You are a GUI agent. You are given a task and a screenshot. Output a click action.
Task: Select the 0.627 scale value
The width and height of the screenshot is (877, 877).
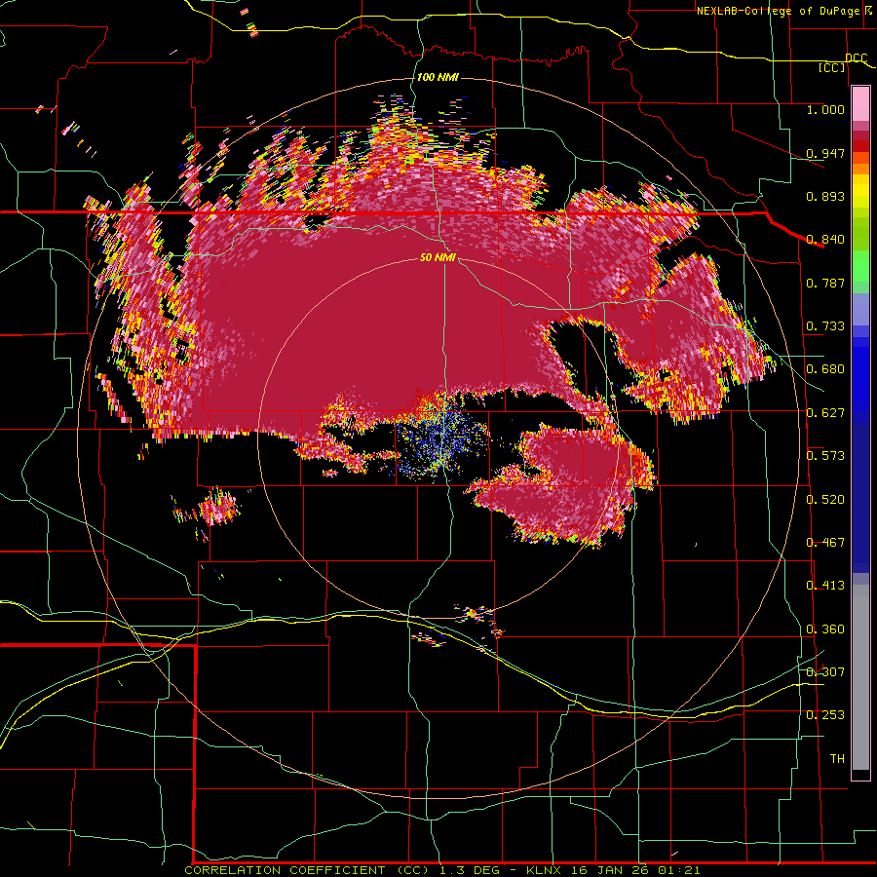[825, 413]
